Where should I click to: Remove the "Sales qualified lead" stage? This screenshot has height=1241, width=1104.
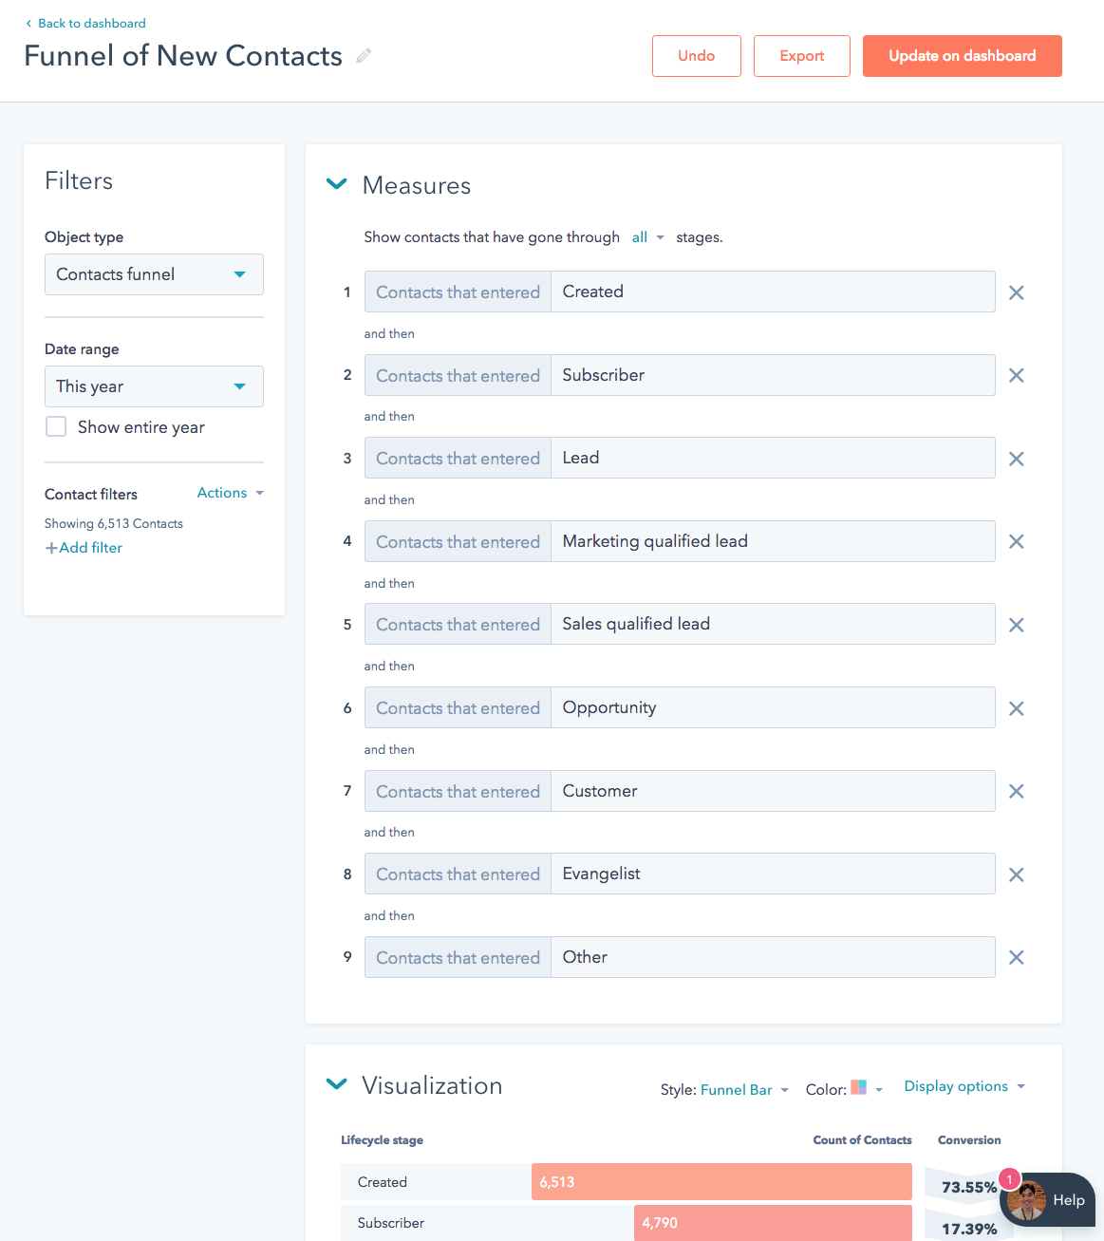click(x=1016, y=625)
